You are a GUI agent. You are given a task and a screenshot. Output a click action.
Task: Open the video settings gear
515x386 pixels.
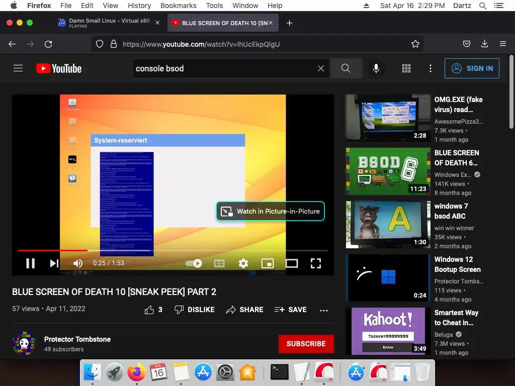(243, 263)
